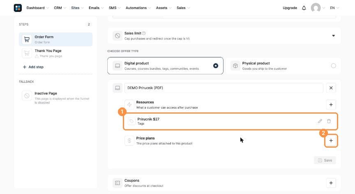Click the Sales limit help question icon
The width and height of the screenshot is (355, 194).
144,33
